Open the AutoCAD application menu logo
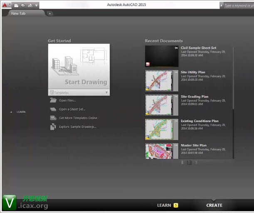This screenshot has width=254, height=213. click(5, 5)
